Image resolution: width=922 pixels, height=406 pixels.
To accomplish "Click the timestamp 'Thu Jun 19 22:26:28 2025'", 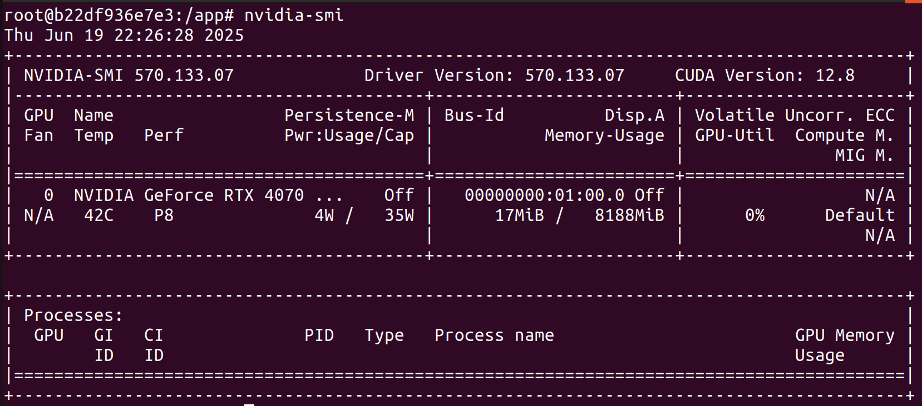I will pos(124,35).
